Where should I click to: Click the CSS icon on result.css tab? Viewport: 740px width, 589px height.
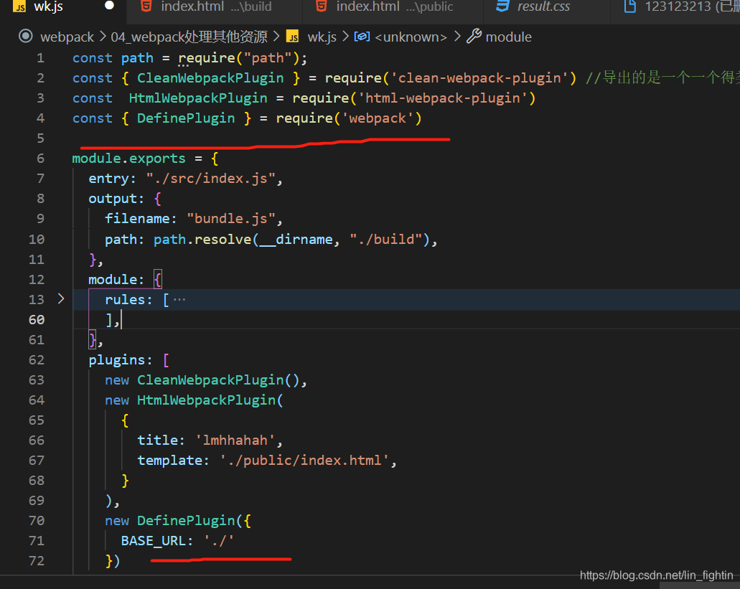tap(502, 6)
